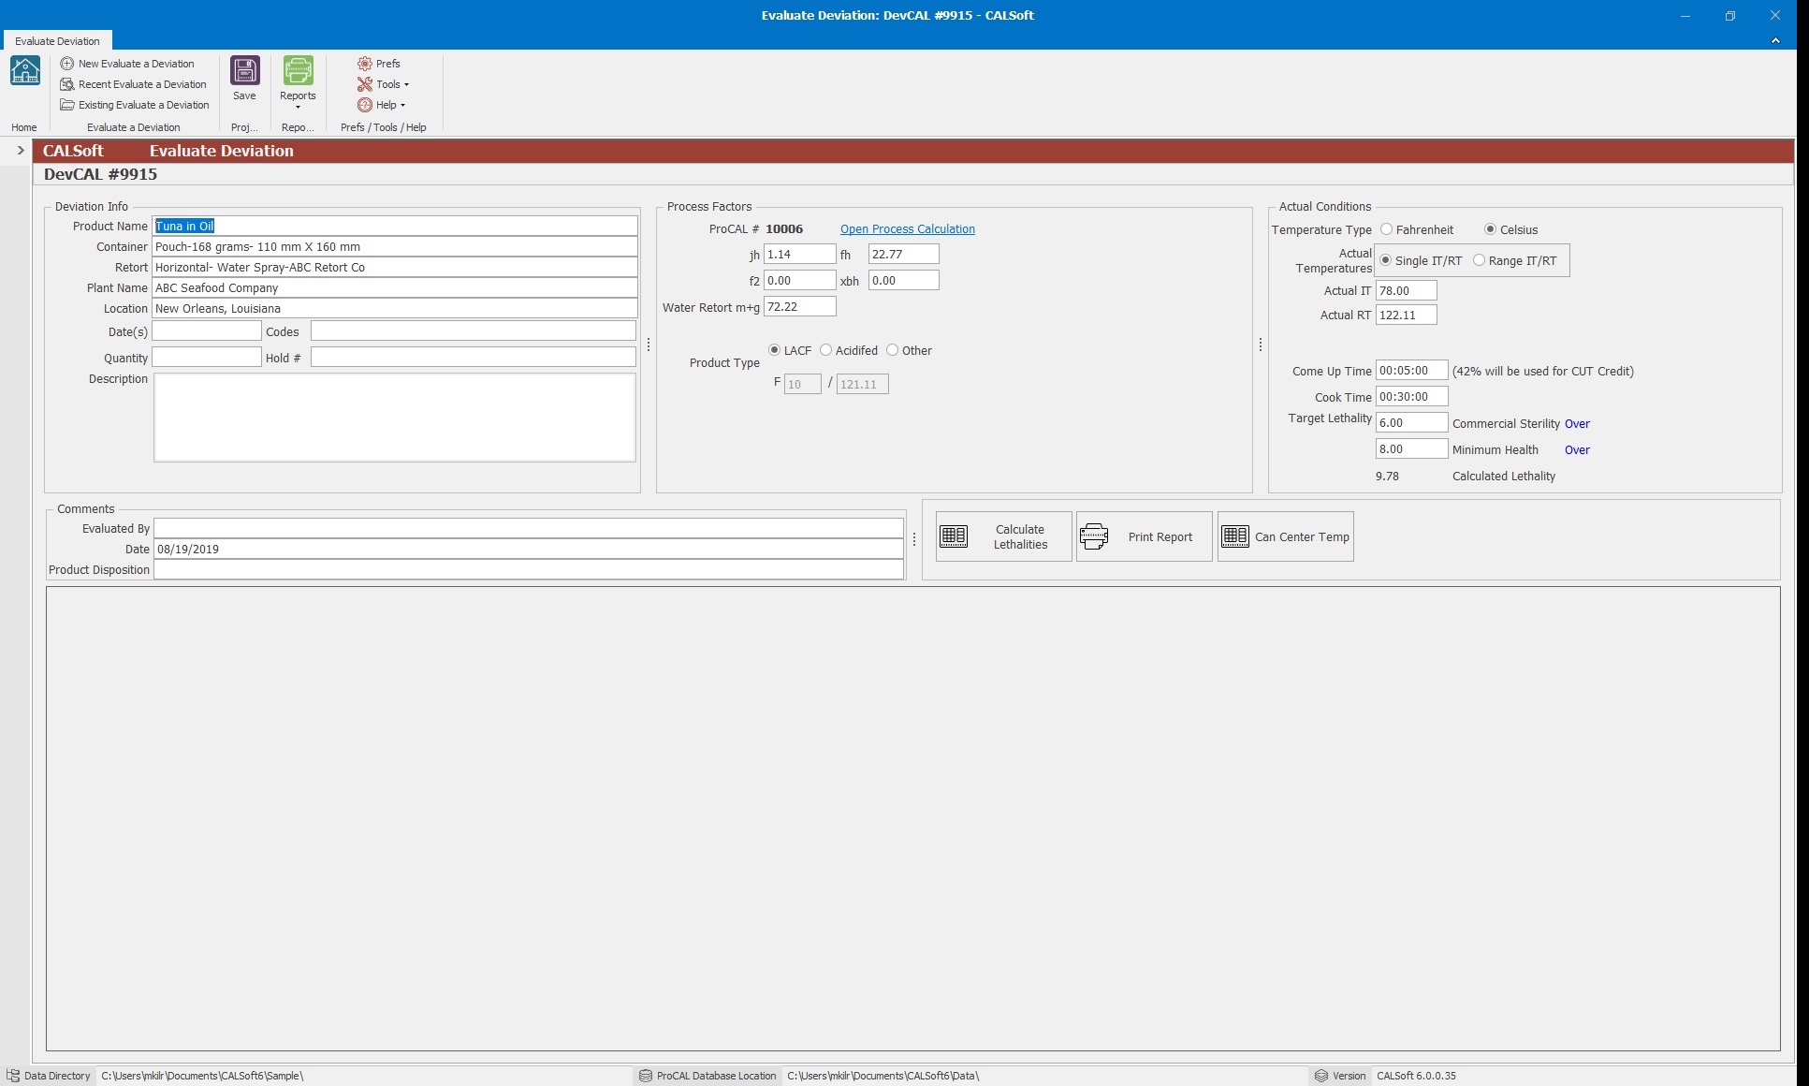
Task: Click the Cook Time field
Action: coord(1412,396)
